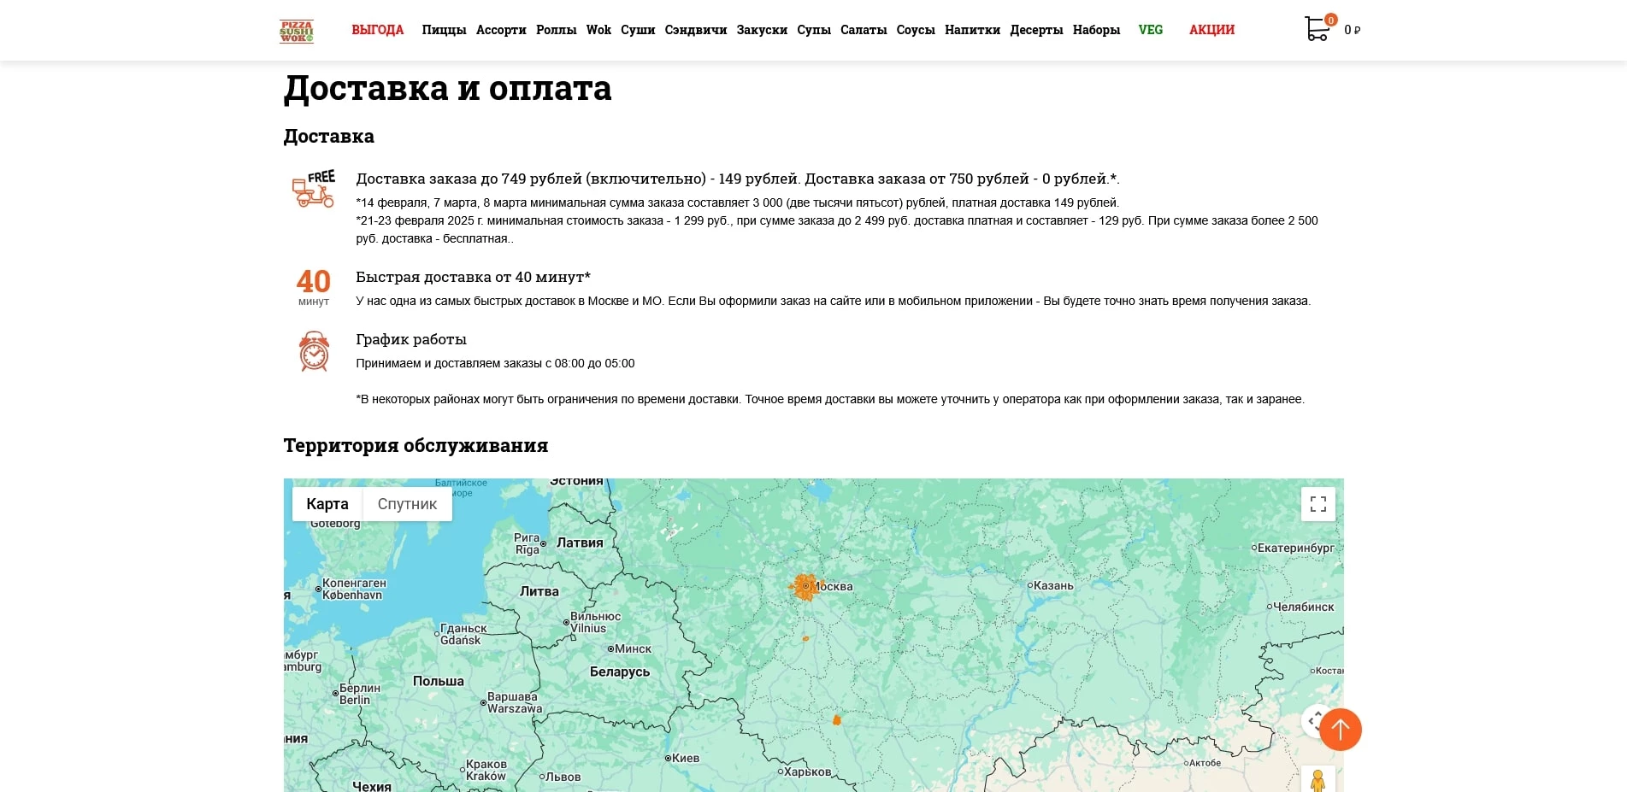The width and height of the screenshot is (1627, 792).
Task: Open the shopping cart icon
Action: pyautogui.click(x=1317, y=29)
